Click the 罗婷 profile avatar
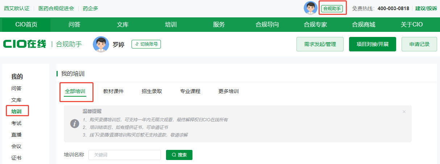Screen dimensions: 440x164 (101, 44)
